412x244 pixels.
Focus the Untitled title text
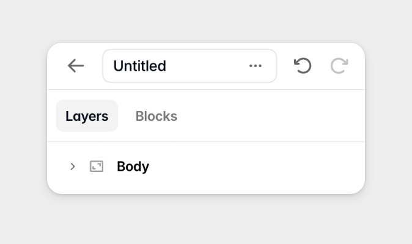click(140, 66)
